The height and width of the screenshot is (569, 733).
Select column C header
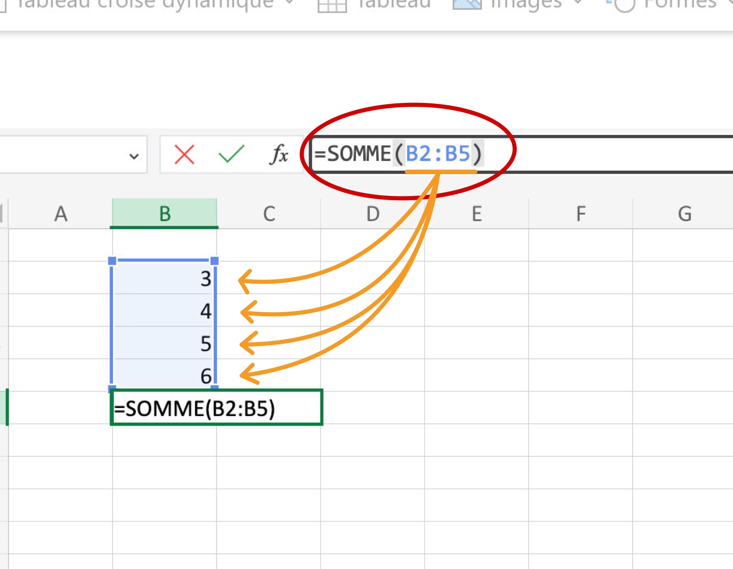(x=269, y=214)
